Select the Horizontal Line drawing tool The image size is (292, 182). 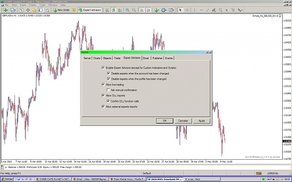tap(201, 10)
